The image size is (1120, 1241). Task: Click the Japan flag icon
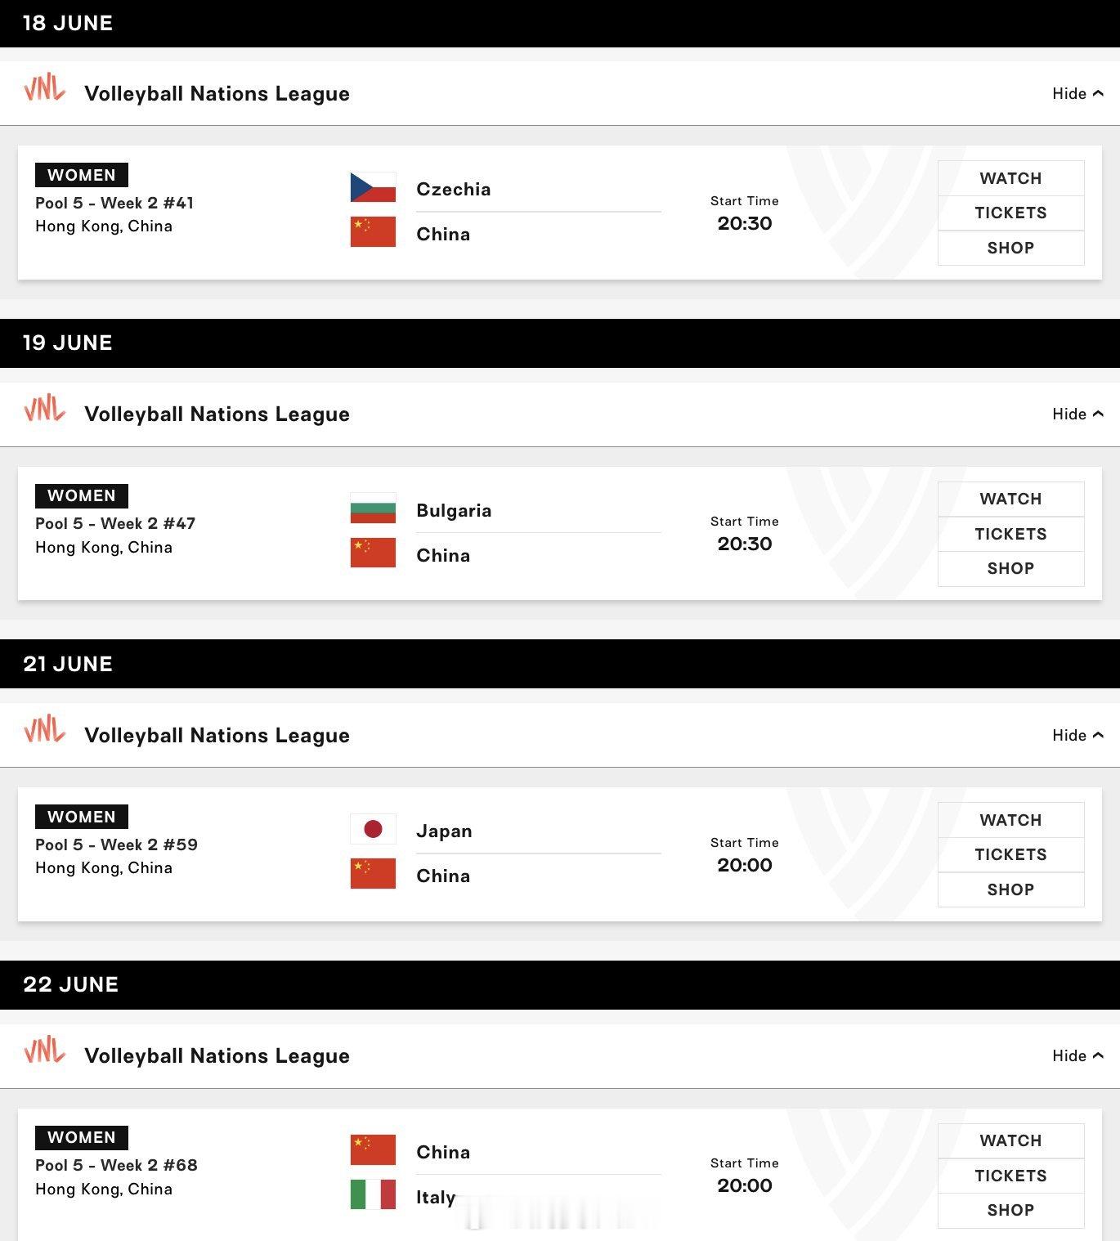tap(373, 829)
